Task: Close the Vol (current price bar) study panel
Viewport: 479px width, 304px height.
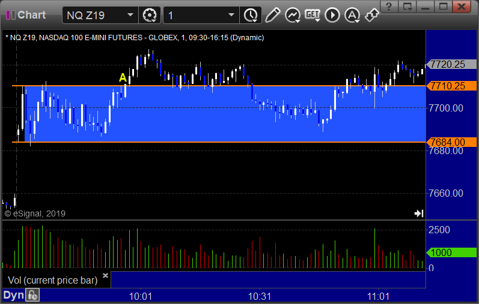Action: click(x=105, y=275)
